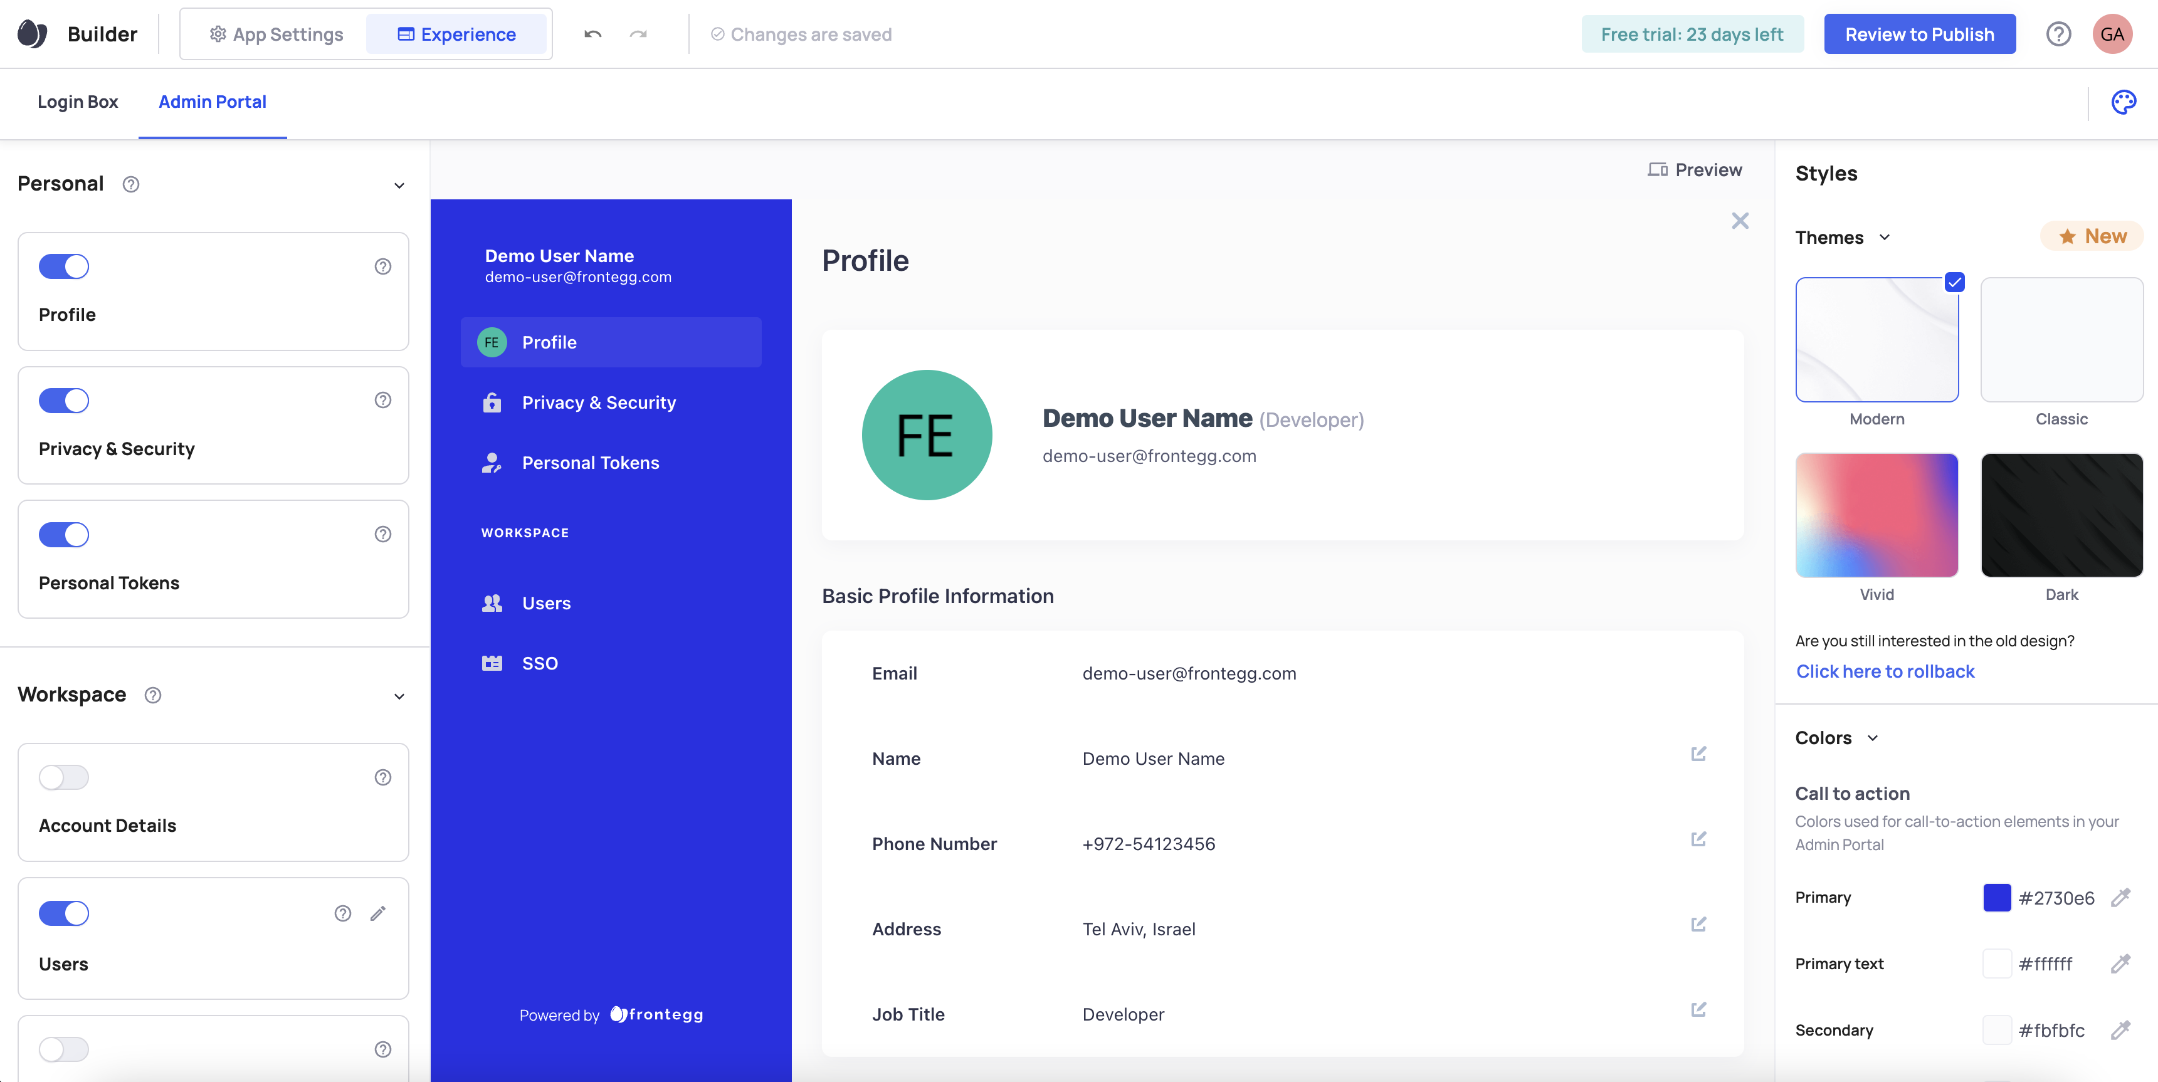Switch to the Login Box tab

tap(78, 102)
